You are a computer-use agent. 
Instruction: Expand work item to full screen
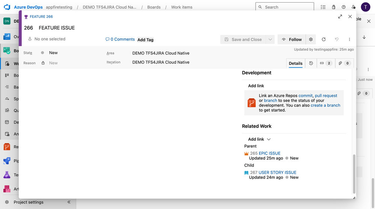click(340, 17)
